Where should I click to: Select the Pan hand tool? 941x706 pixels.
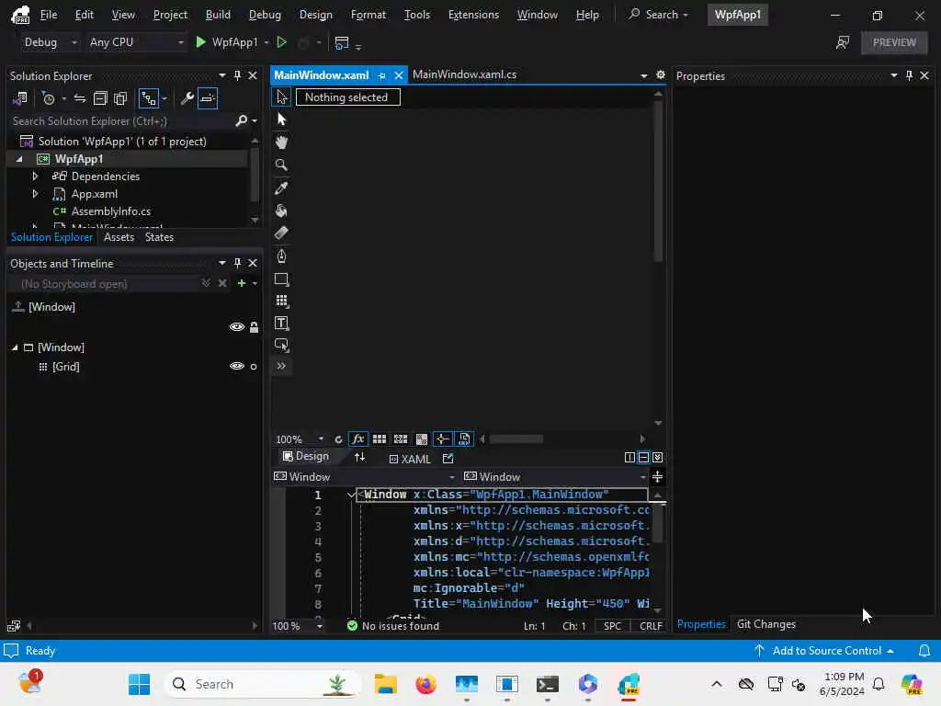[281, 142]
